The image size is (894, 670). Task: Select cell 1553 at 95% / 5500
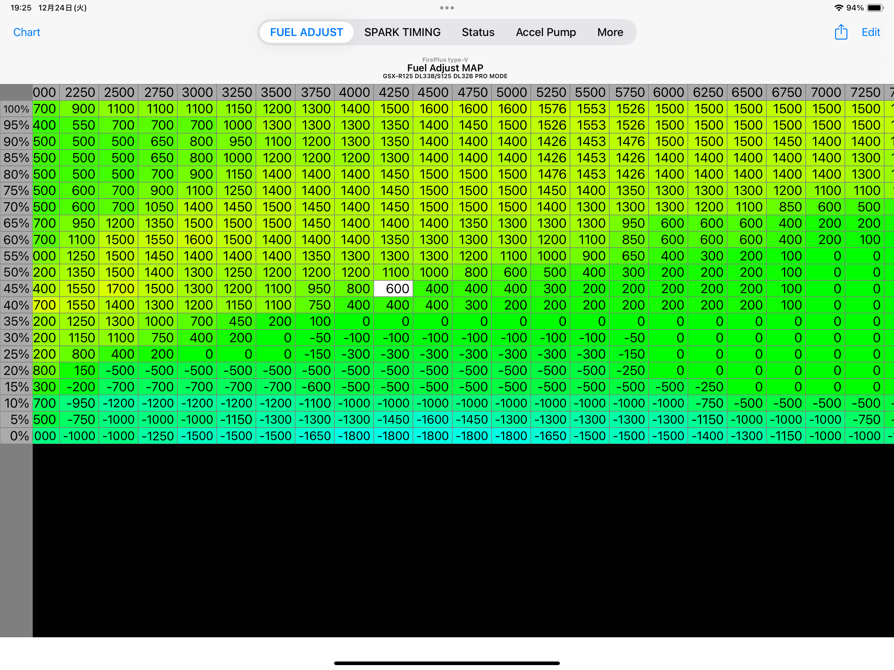coord(590,125)
